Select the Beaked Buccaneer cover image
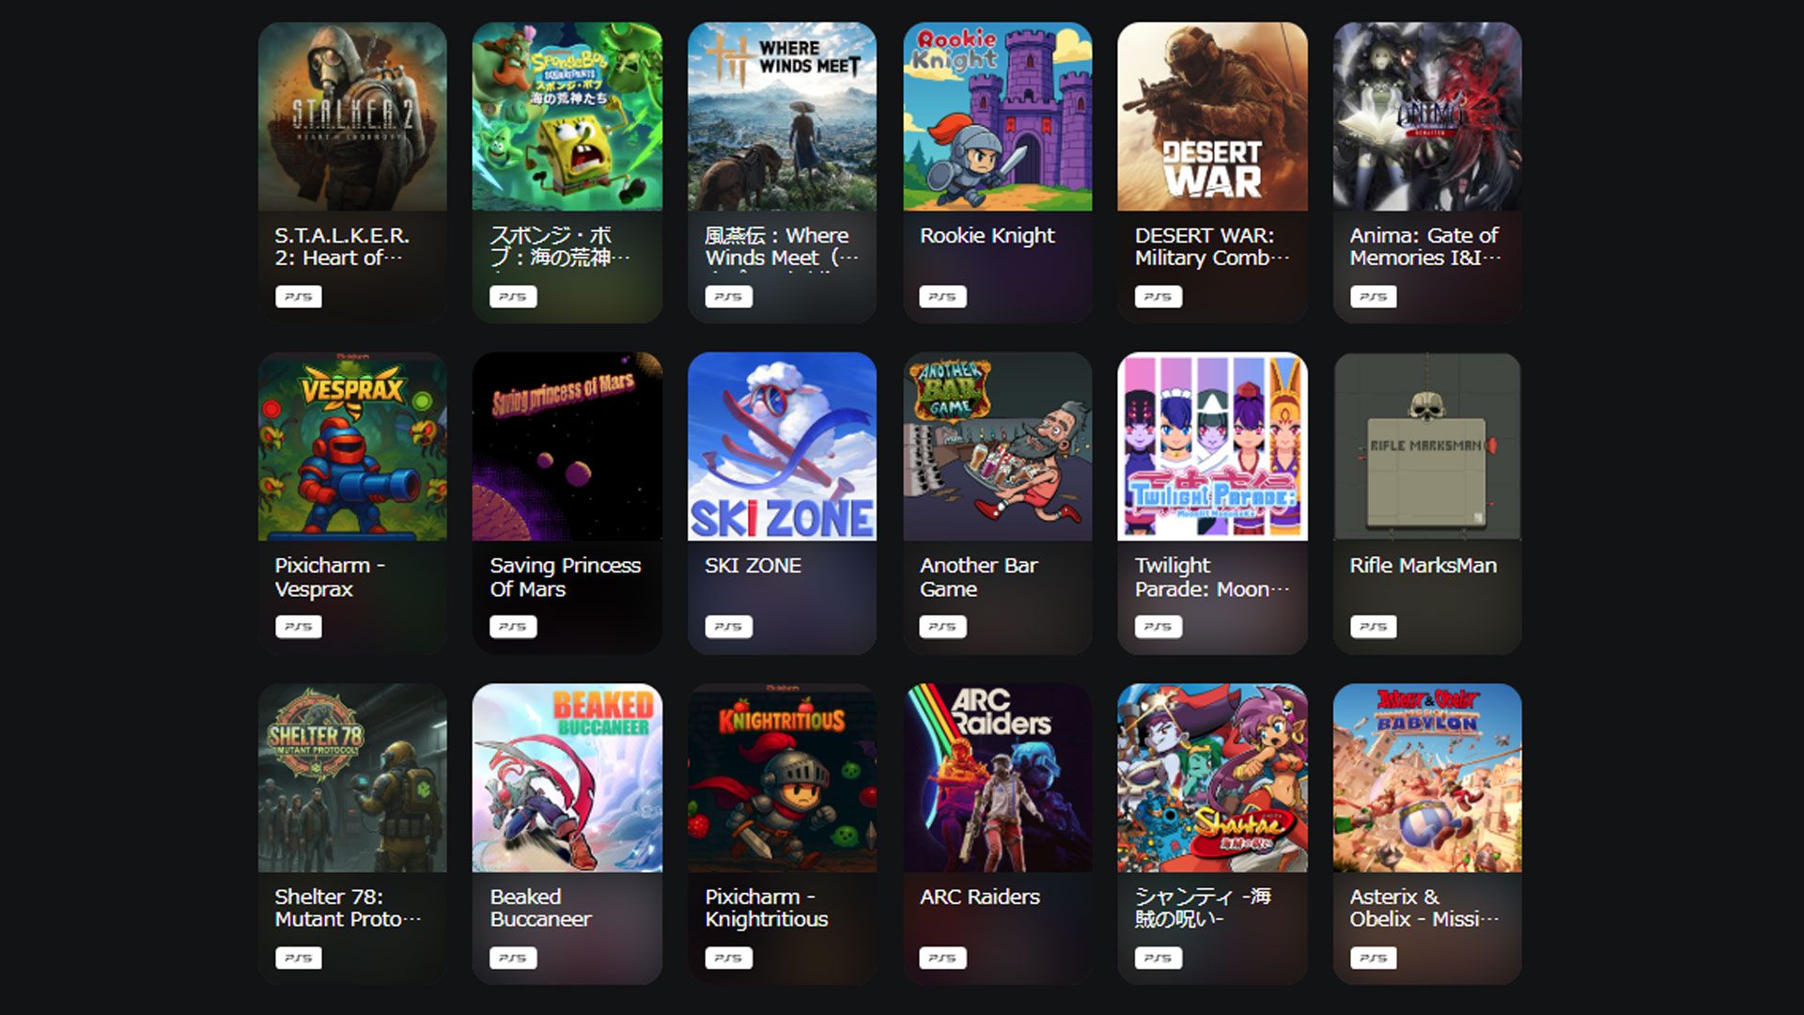The width and height of the screenshot is (1804, 1015). point(567,777)
